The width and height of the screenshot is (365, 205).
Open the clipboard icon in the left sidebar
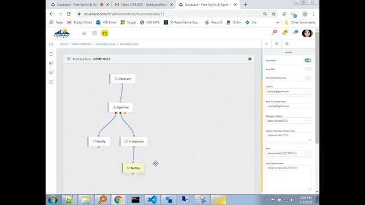tap(51, 54)
